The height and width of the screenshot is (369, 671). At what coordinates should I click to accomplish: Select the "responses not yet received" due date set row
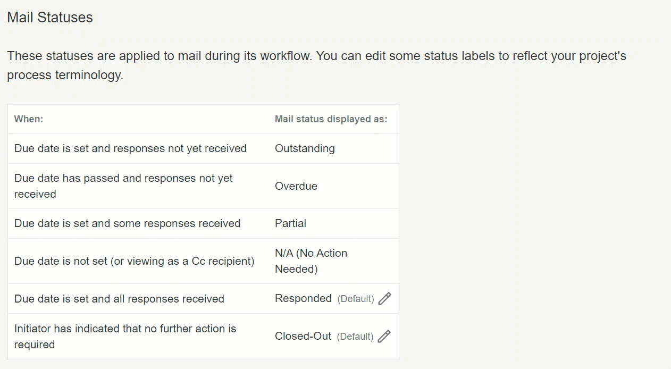[x=130, y=149]
